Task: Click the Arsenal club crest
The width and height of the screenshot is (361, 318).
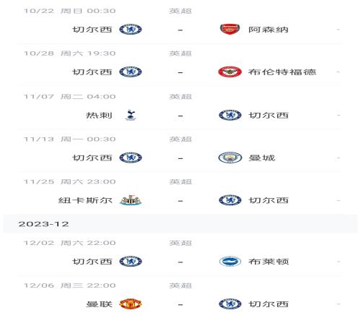Action: coord(230,29)
